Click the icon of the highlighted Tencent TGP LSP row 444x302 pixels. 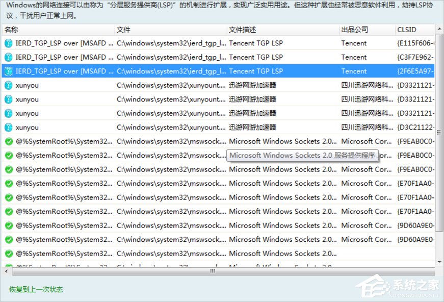coord(10,71)
